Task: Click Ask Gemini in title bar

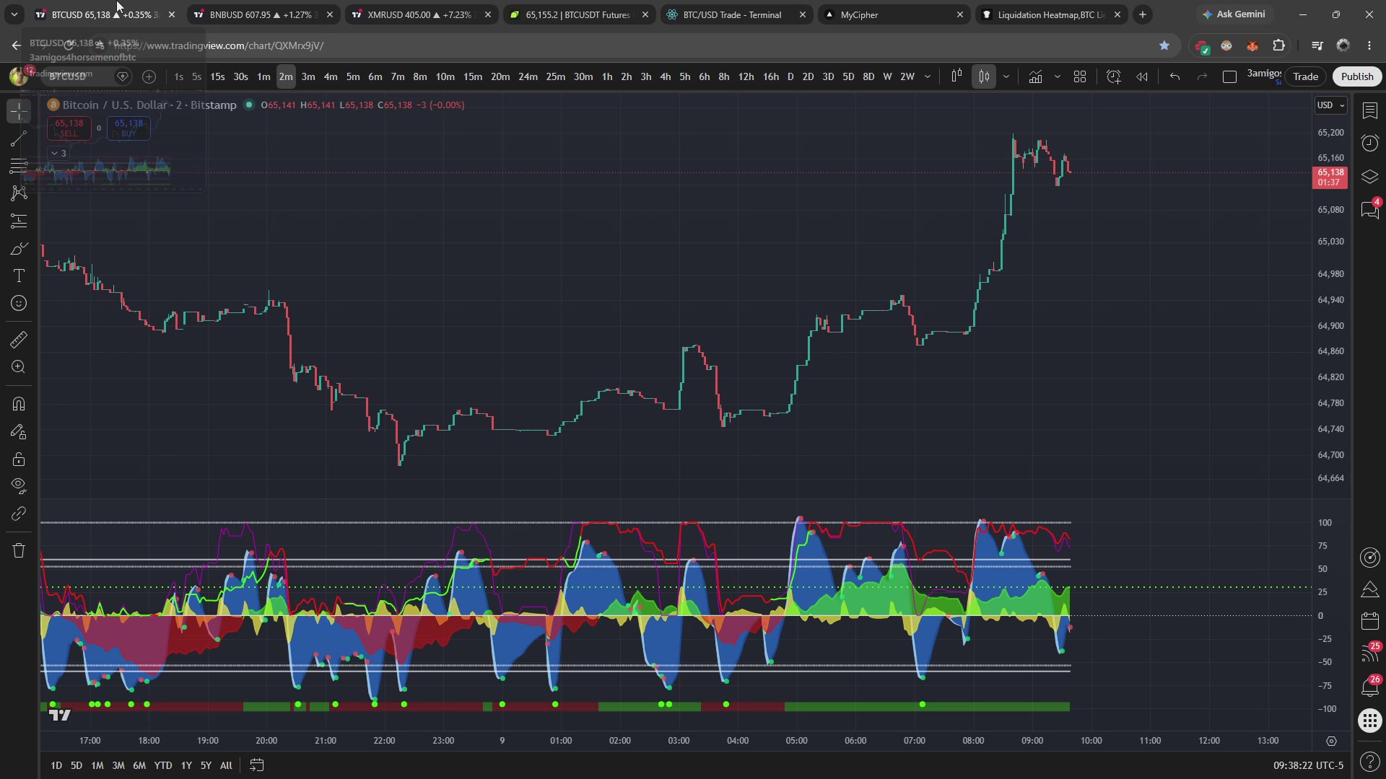Action: pyautogui.click(x=1234, y=14)
